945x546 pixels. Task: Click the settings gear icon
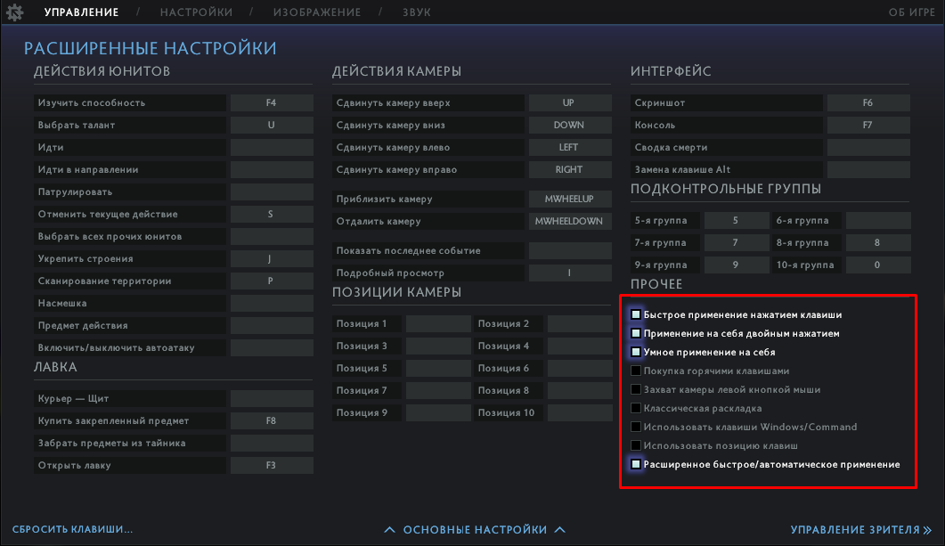click(14, 12)
